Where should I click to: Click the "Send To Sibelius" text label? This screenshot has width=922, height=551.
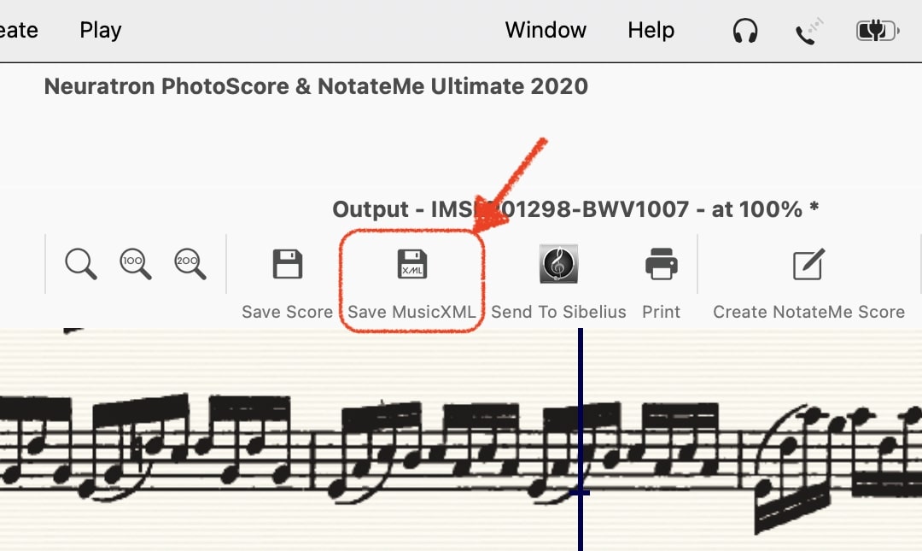(x=558, y=312)
